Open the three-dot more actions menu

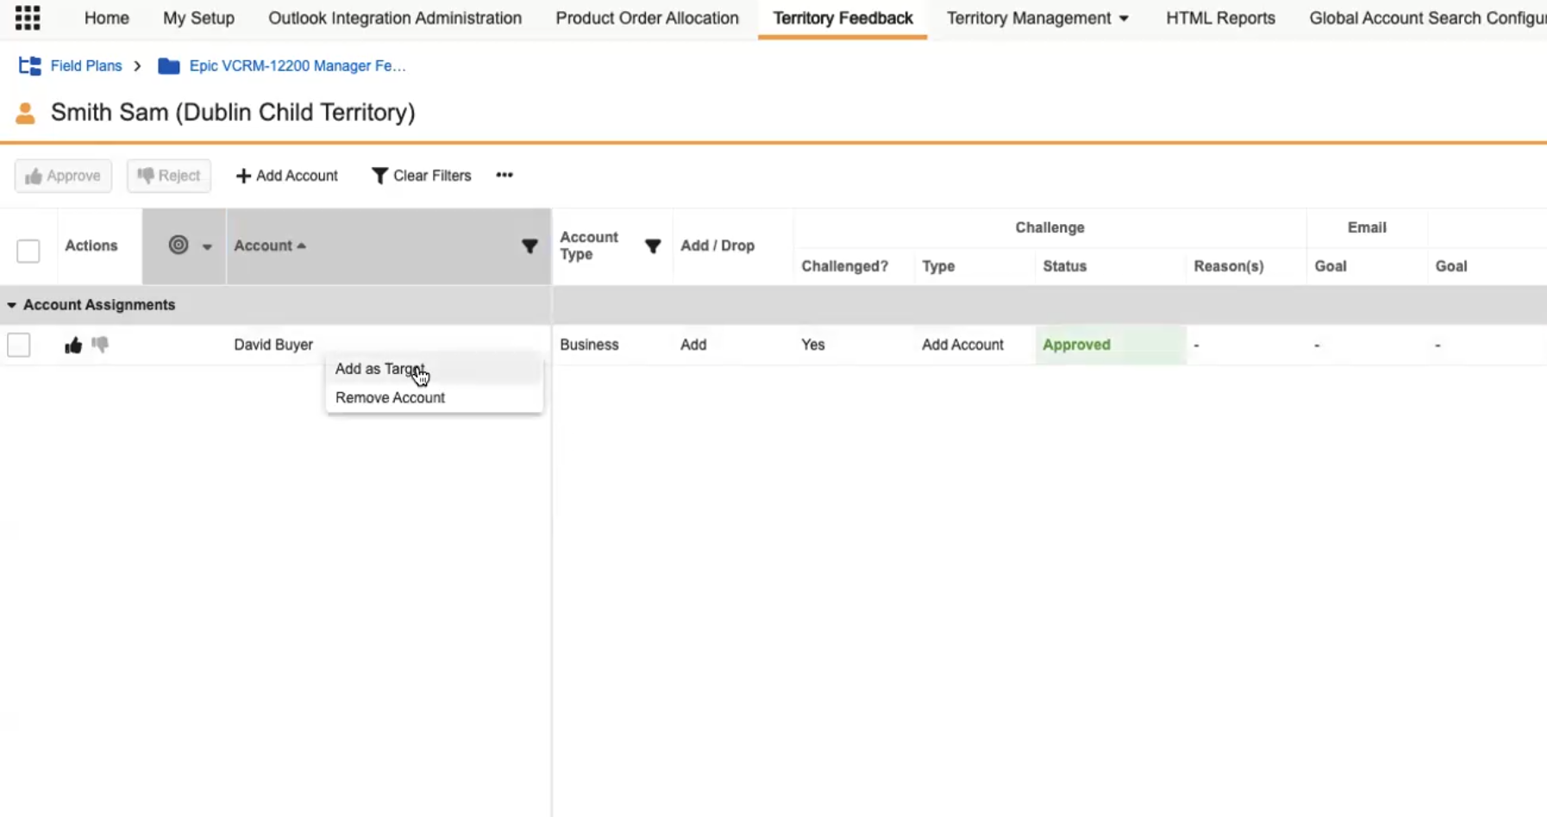[x=504, y=176]
